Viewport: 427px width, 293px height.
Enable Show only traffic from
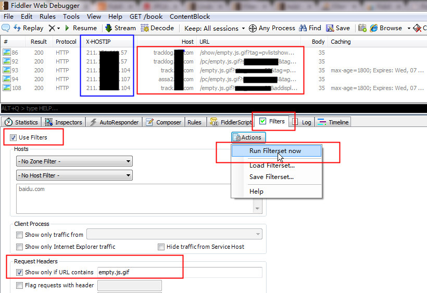[19, 235]
